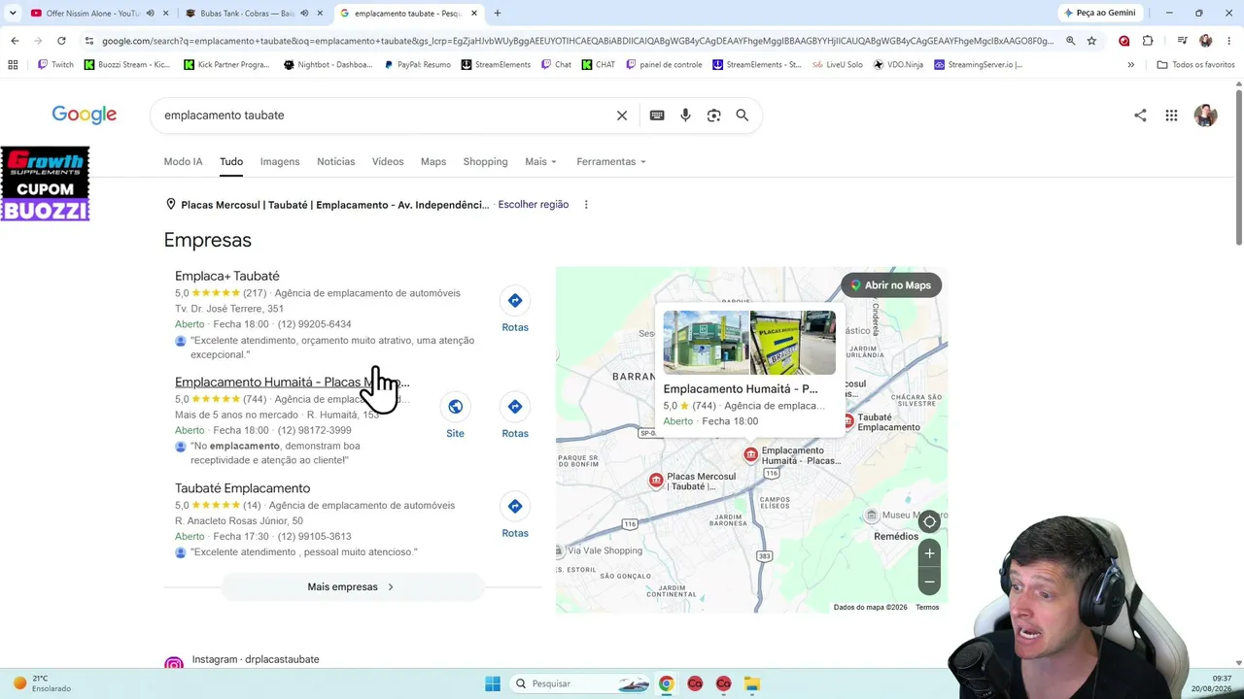Click the Placas Mercosul map pin
Screen dimensions: 1244x699
(656, 481)
